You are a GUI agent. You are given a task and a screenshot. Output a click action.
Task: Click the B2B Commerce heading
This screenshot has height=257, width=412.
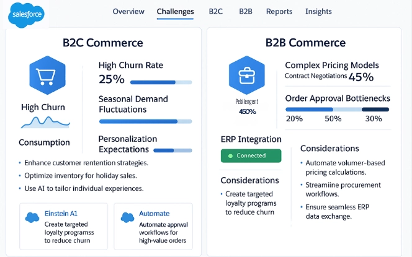tap(305, 43)
